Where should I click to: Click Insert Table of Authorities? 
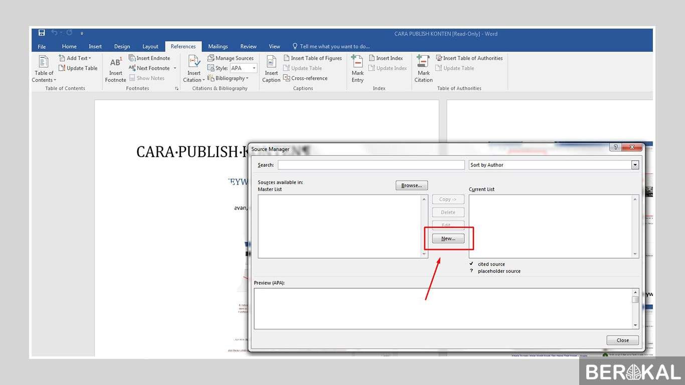coord(469,58)
